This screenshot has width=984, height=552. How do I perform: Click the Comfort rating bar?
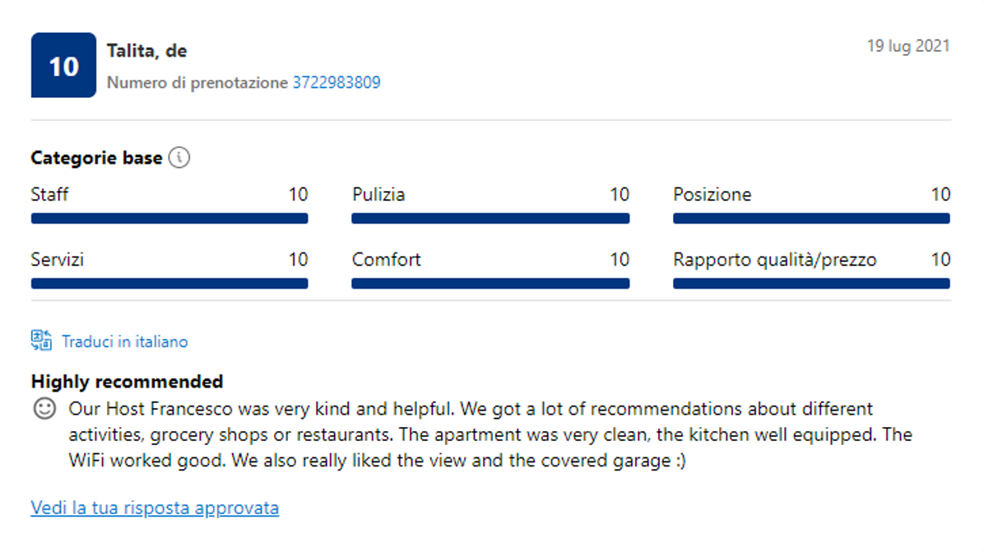pyautogui.click(x=490, y=284)
